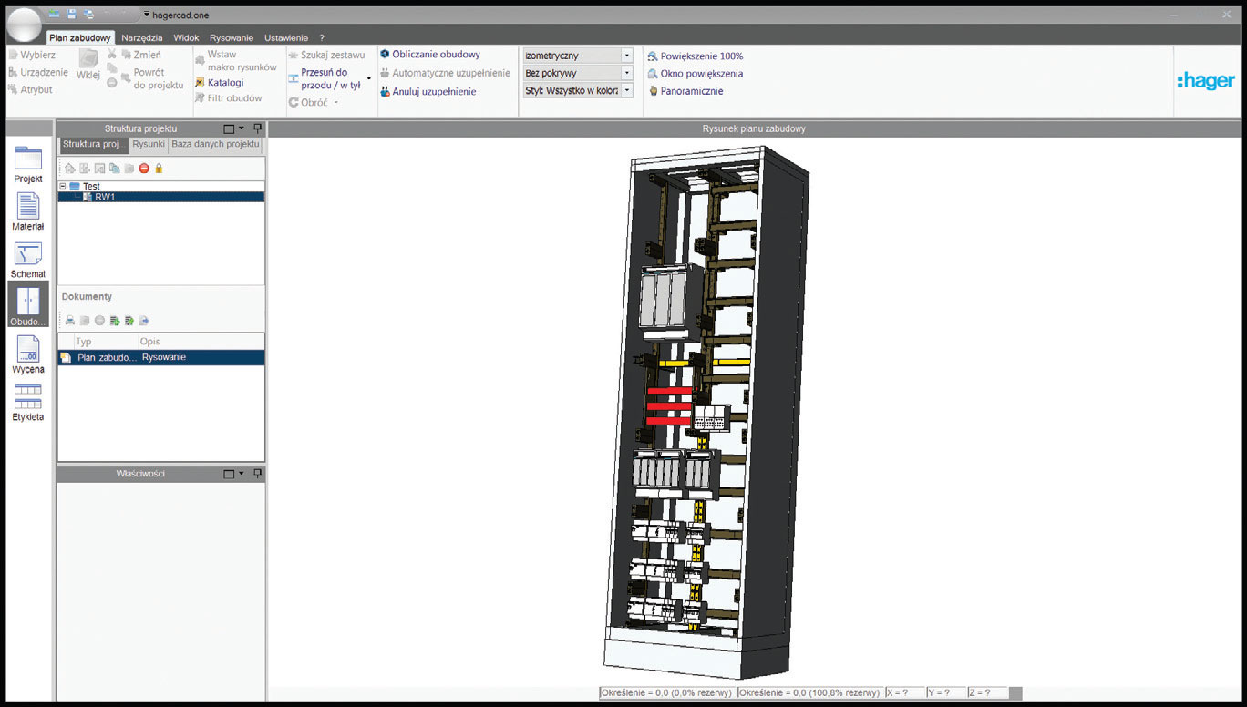Open the ? help menu
Viewport: 1247px width, 707px height.
coord(322,37)
